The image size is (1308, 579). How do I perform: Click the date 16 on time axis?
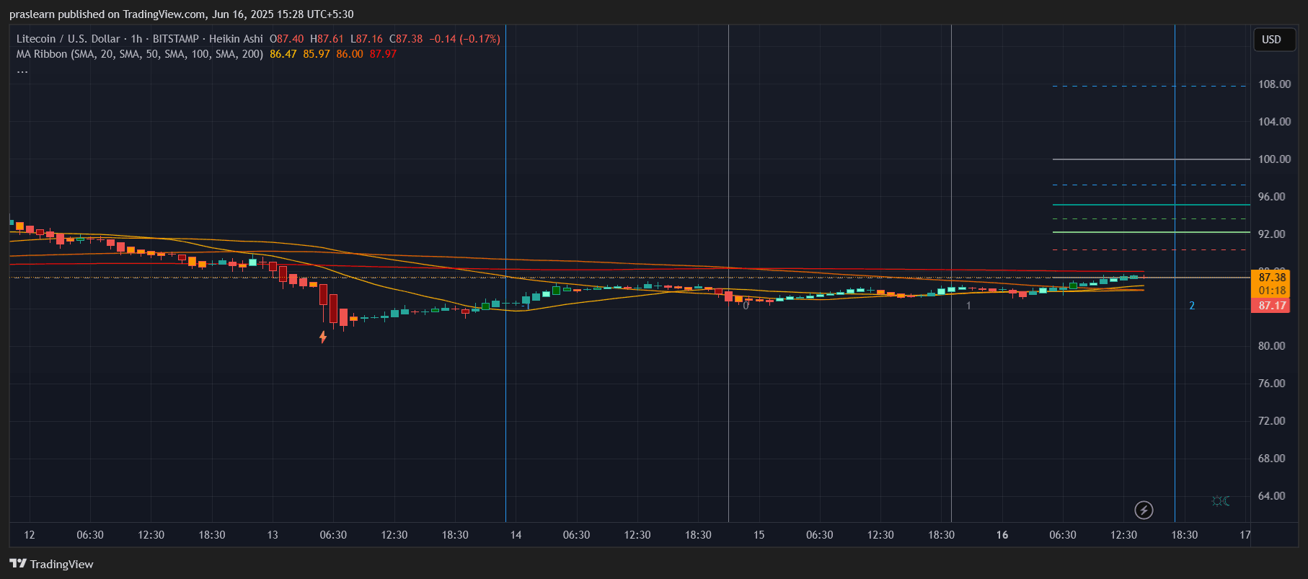point(1002,535)
